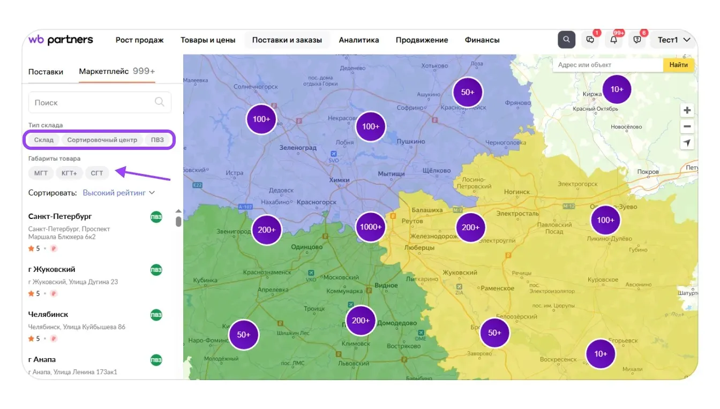Viewport: 720px width, 409px height.
Task: Switch to the Поставки tab
Action: tap(46, 72)
